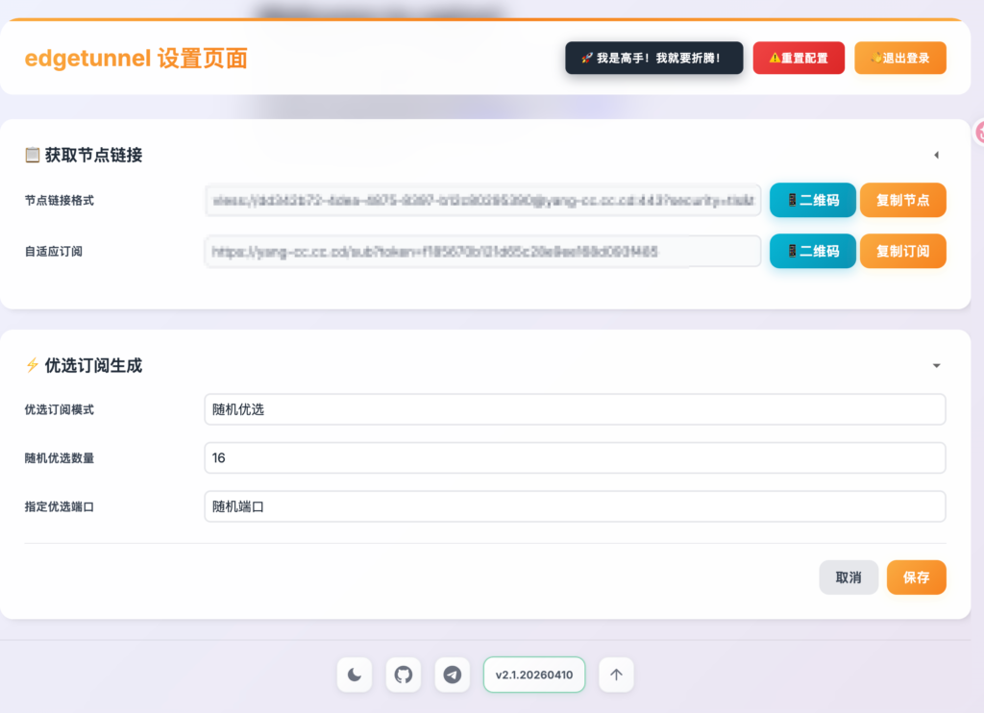This screenshot has width=984, height=713.
Task: Toggle the floating pink widget on right edge
Action: [x=978, y=134]
